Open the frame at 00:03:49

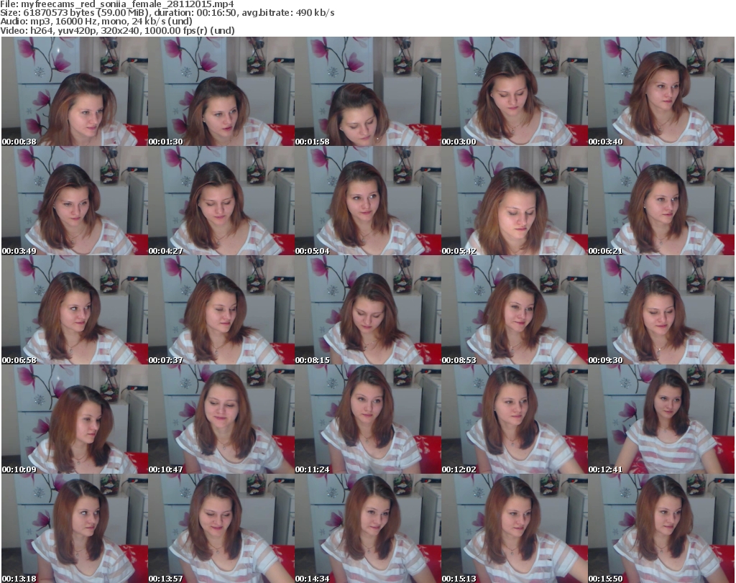coord(75,201)
